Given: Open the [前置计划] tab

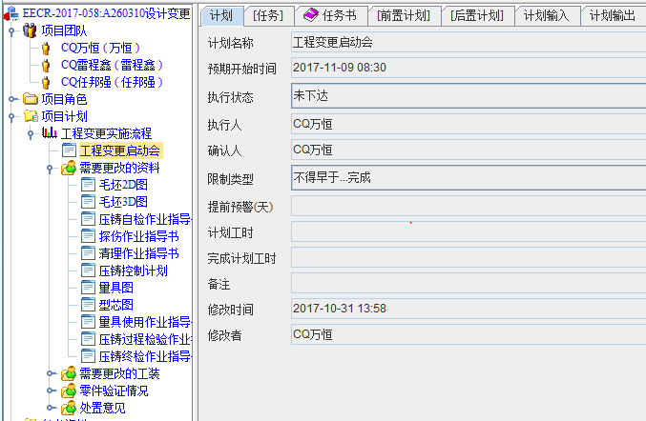Looking at the screenshot, I should tap(404, 15).
